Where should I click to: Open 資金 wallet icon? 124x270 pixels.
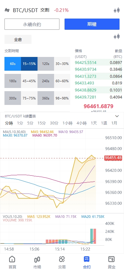point(111,259)
